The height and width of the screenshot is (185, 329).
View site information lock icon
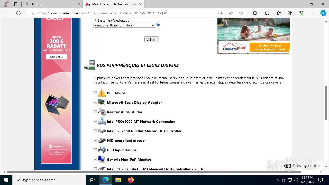[32, 13]
